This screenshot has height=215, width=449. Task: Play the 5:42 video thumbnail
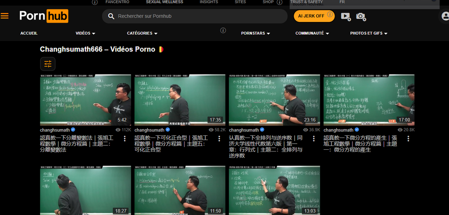coord(86,100)
